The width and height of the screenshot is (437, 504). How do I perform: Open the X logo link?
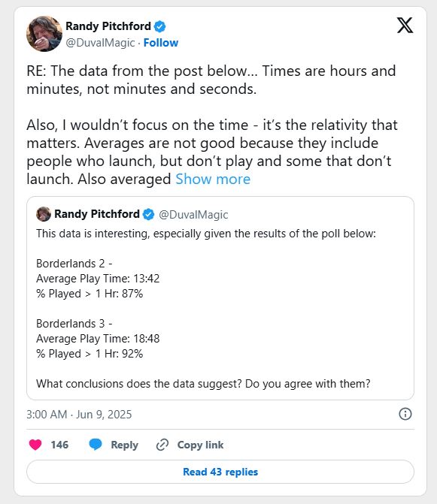click(405, 26)
